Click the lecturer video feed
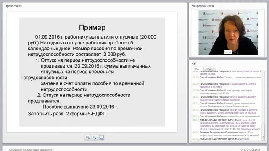 click(228, 33)
